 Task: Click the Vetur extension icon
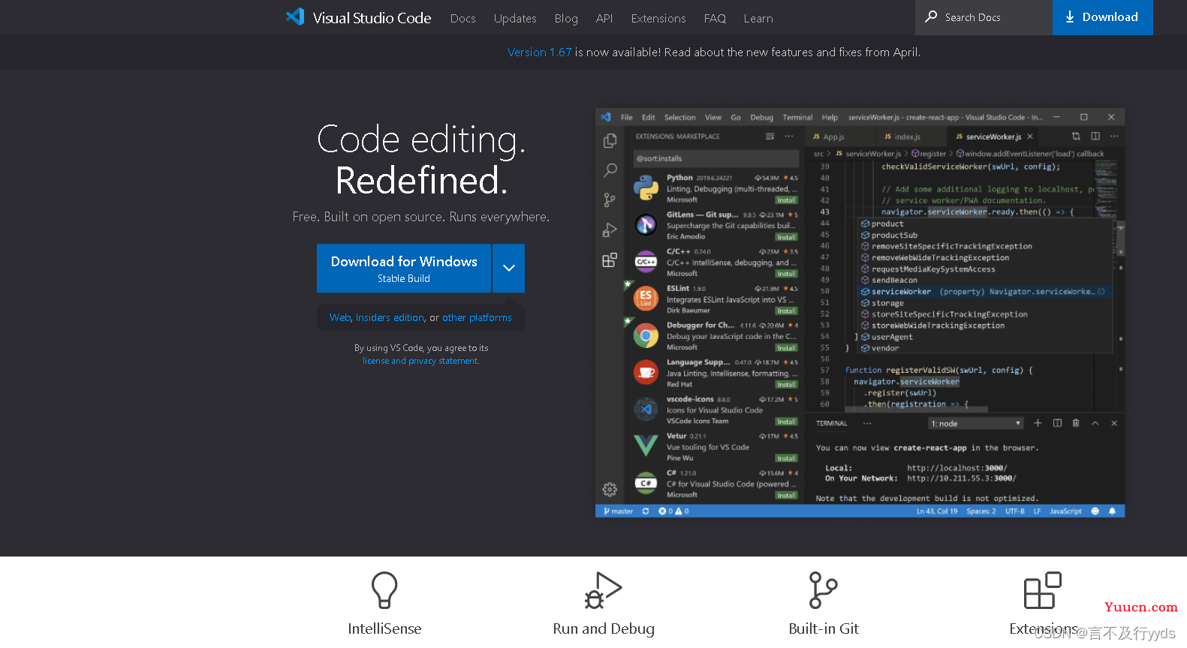646,445
